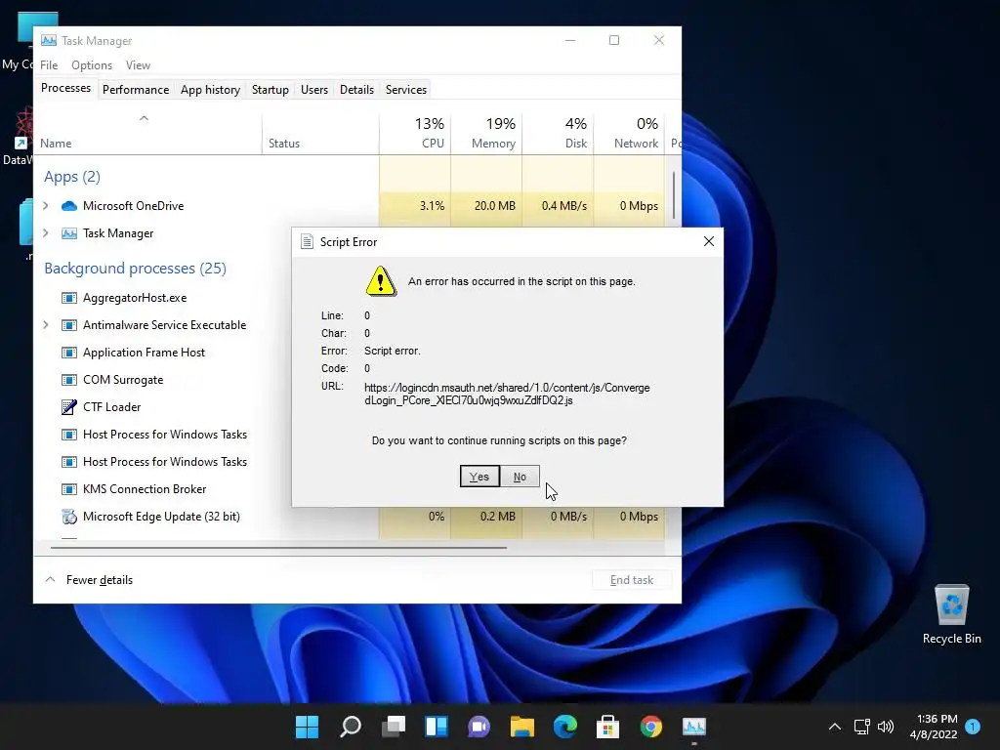Image resolution: width=1000 pixels, height=750 pixels.
Task: Click the Task Manager taskbar icon
Action: pyautogui.click(x=694, y=727)
